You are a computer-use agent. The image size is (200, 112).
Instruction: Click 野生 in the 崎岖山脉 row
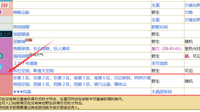(156, 12)
